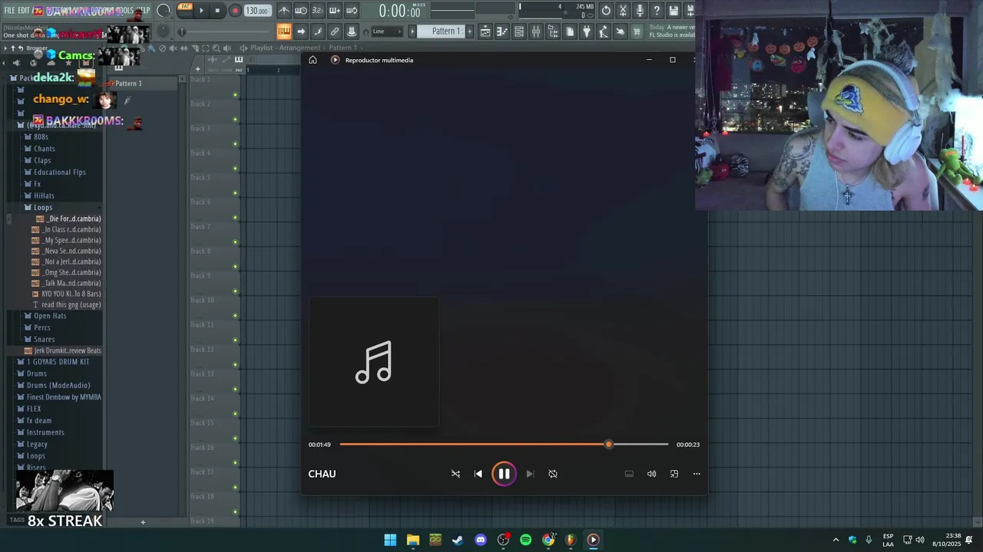Open the FL Studio HELP menu
983x552 pixels.
tap(144, 11)
